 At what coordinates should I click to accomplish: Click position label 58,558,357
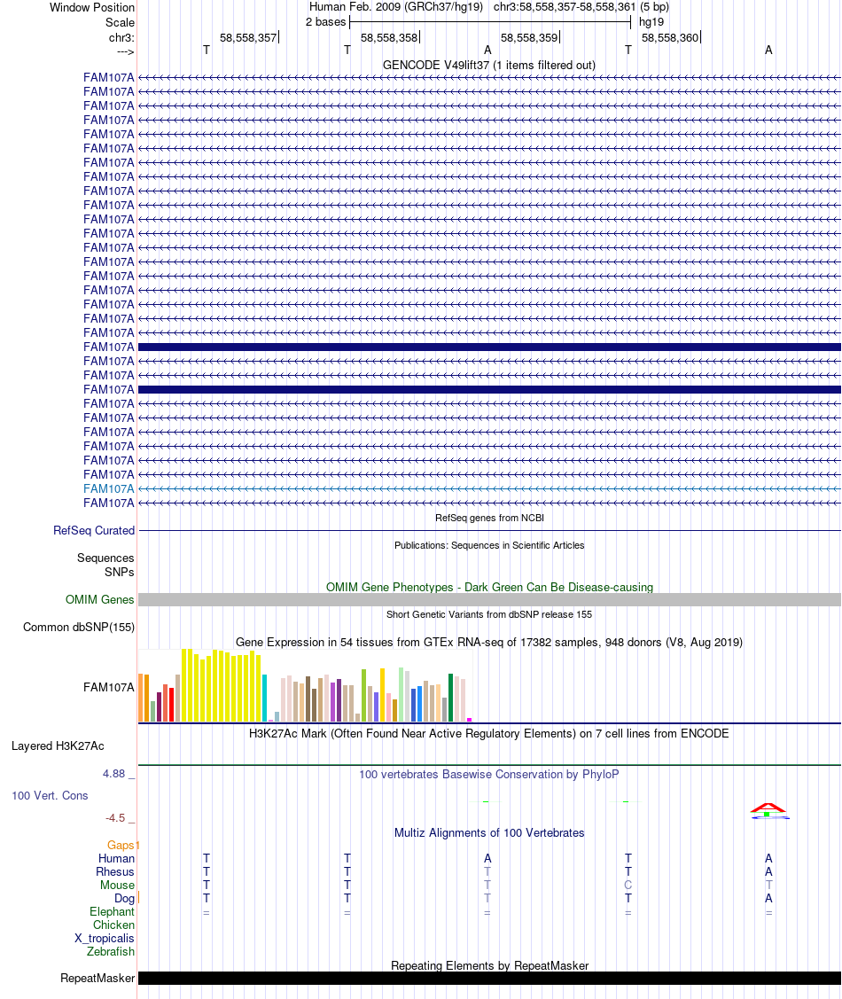(x=248, y=37)
